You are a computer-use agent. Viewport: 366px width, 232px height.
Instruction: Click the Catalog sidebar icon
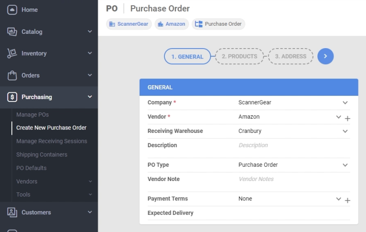tap(12, 32)
